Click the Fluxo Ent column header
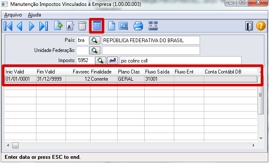The image size is (269, 163). [189, 71]
